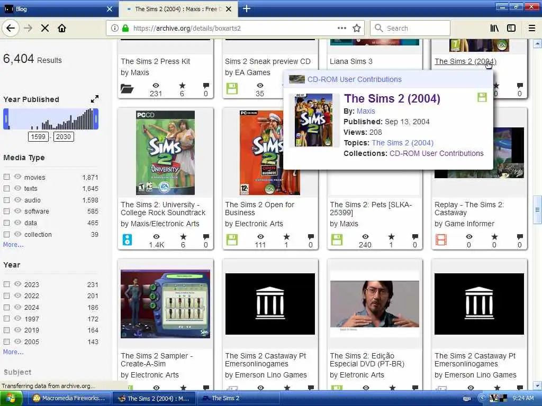The height and width of the screenshot is (406, 542).
Task: Click the floppy icon in the hover popup
Action: point(482,97)
